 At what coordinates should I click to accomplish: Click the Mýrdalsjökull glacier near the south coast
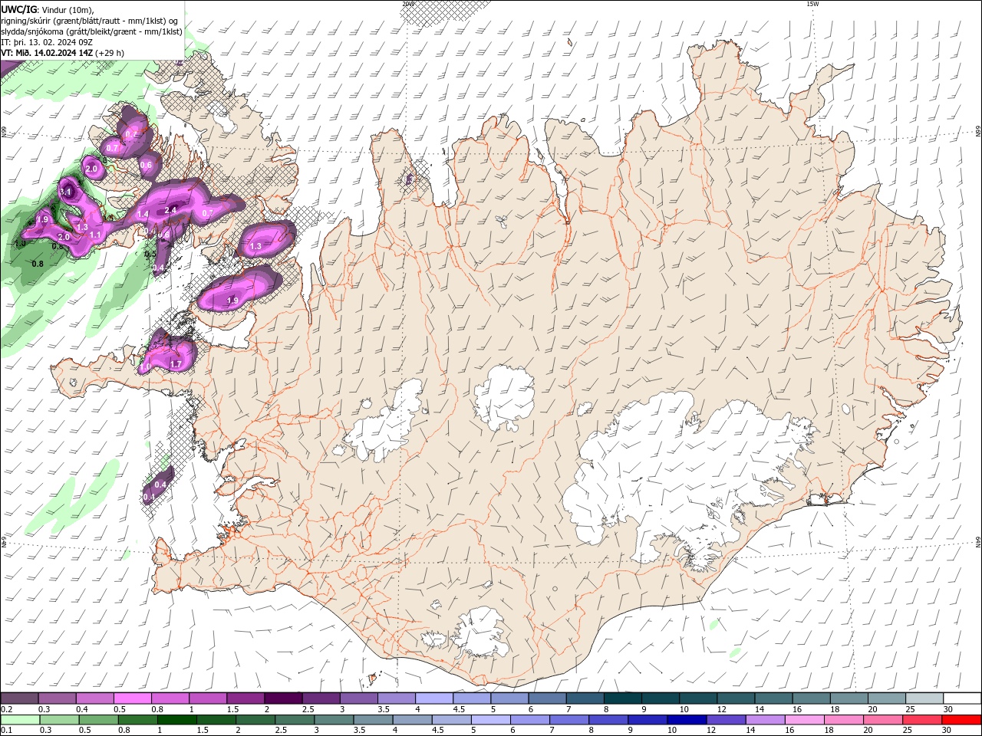tap(479, 632)
